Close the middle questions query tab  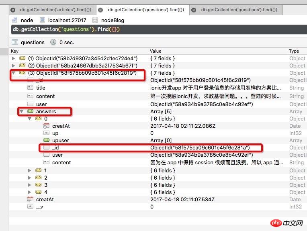pyautogui.click(x=100, y=10)
